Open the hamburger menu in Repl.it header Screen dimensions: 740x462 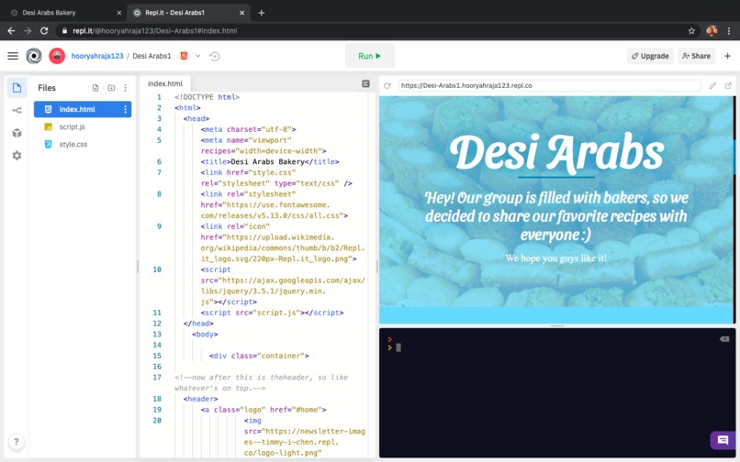[13, 56]
